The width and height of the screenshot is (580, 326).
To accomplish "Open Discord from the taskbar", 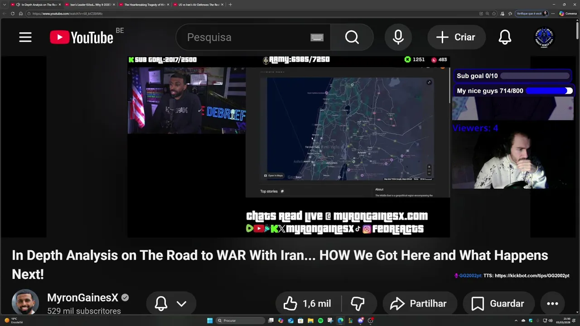I will click(x=361, y=321).
